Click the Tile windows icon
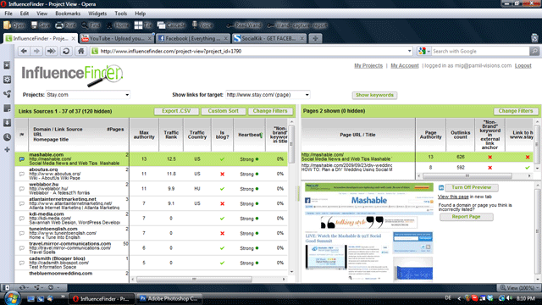This screenshot has height=305, width=542. (143, 25)
